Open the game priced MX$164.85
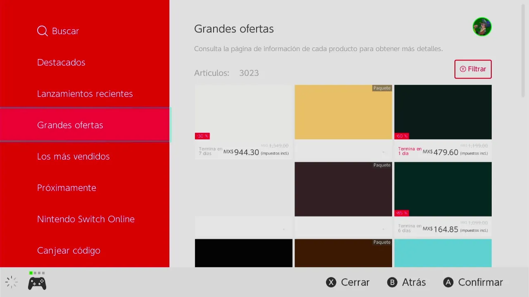 click(443, 199)
